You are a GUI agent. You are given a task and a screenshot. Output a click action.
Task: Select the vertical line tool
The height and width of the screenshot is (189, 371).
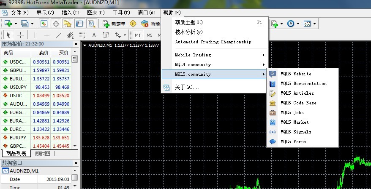[x=35, y=35]
